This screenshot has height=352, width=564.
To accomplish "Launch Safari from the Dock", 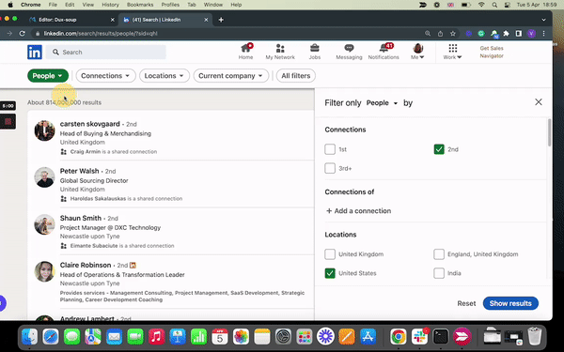I will point(51,337).
